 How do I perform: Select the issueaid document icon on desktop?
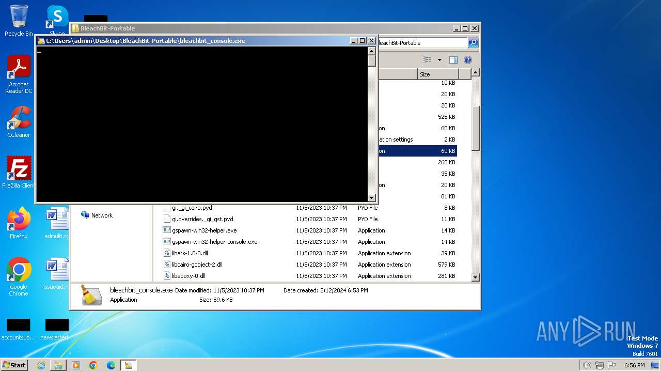(57, 273)
